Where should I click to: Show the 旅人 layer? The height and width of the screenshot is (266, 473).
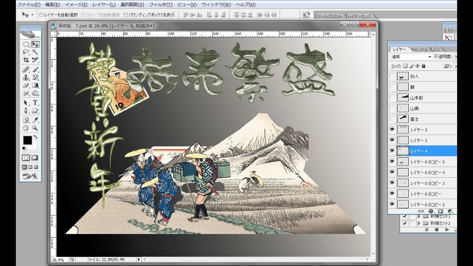point(392,76)
